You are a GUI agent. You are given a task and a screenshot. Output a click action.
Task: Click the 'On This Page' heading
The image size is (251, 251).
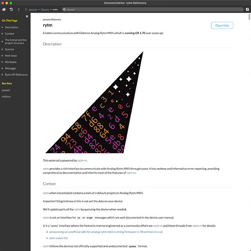pyautogui.click(x=10, y=21)
